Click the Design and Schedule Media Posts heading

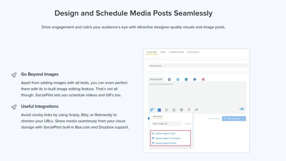point(134,13)
